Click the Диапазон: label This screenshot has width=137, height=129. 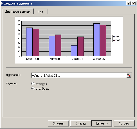pos(13,75)
